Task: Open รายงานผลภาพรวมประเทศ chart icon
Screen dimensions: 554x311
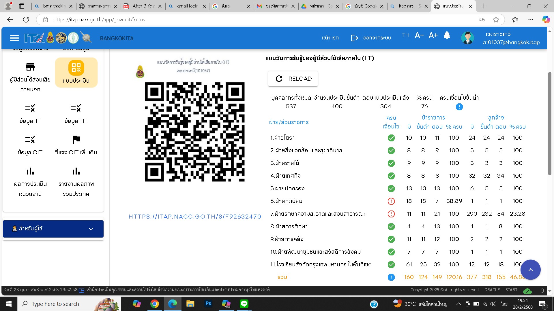Action: [x=76, y=171]
